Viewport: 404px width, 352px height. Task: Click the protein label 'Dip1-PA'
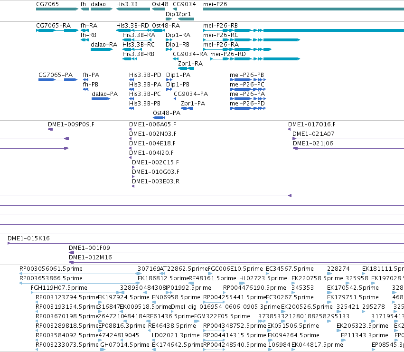pyautogui.click(x=179, y=75)
